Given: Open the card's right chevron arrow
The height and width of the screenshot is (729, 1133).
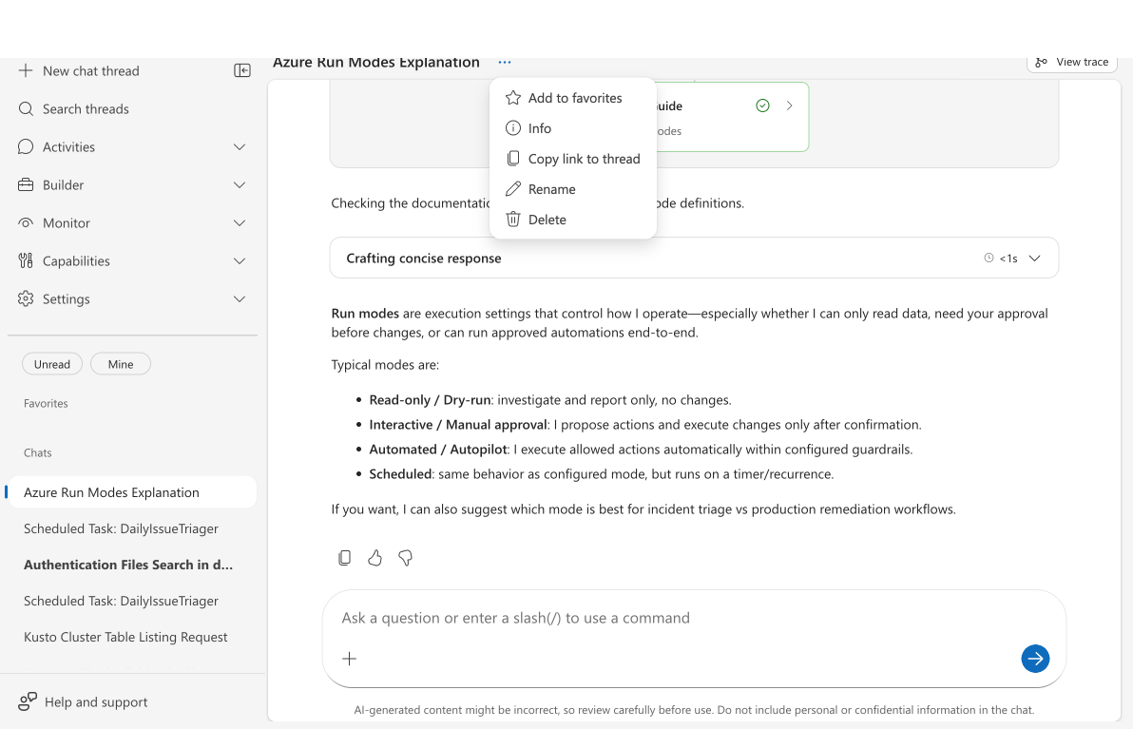Looking at the screenshot, I should [x=790, y=106].
